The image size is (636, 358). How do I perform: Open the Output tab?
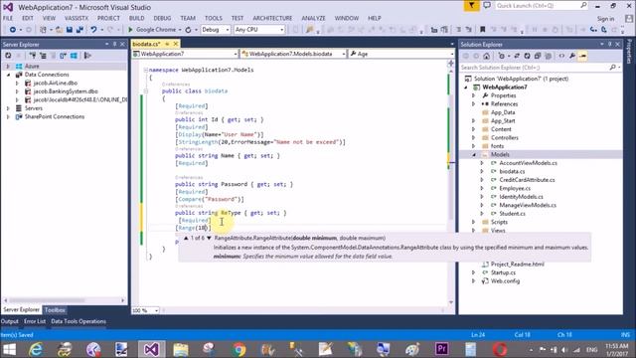[9, 321]
